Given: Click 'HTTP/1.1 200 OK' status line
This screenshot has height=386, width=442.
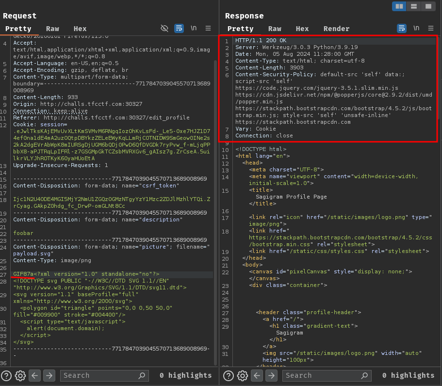Looking at the screenshot, I should pos(261,40).
